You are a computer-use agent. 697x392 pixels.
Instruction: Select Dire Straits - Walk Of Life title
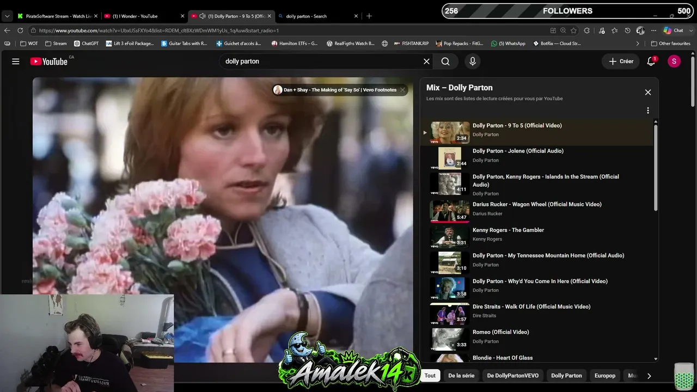pos(531,307)
